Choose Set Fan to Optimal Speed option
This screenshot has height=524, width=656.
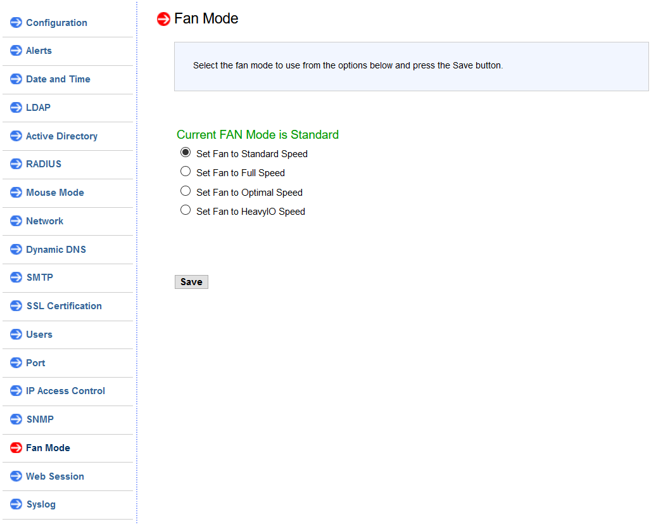(186, 191)
